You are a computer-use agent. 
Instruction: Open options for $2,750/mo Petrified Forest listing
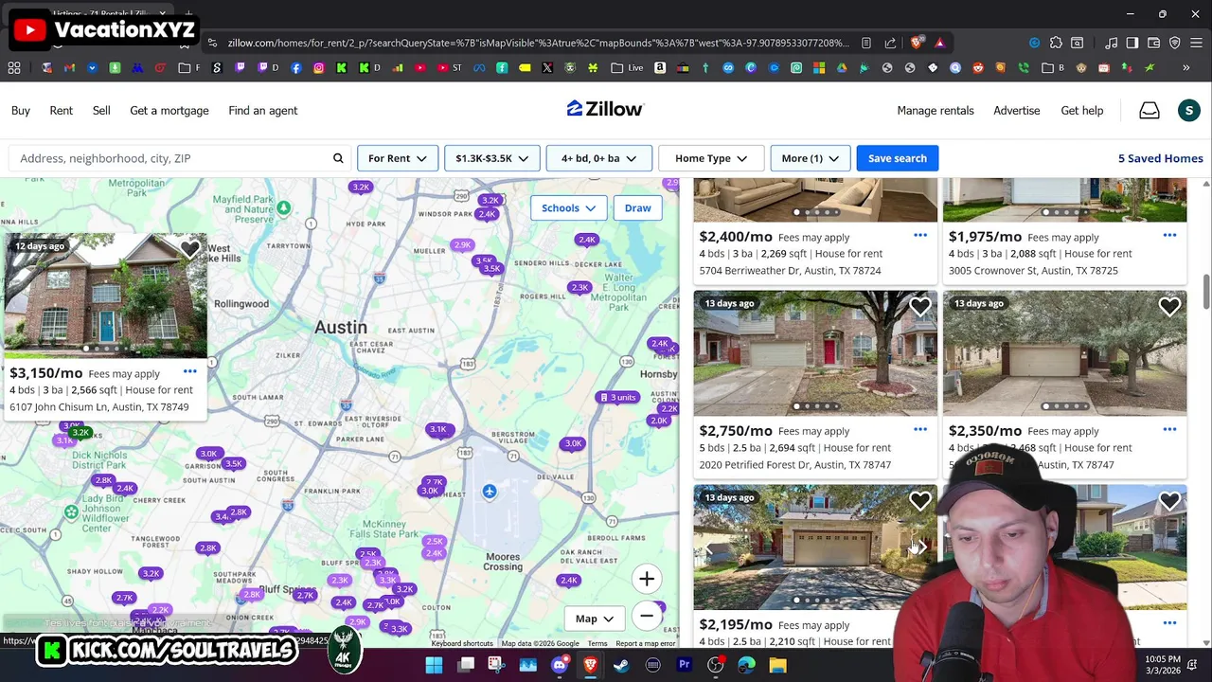tap(920, 429)
